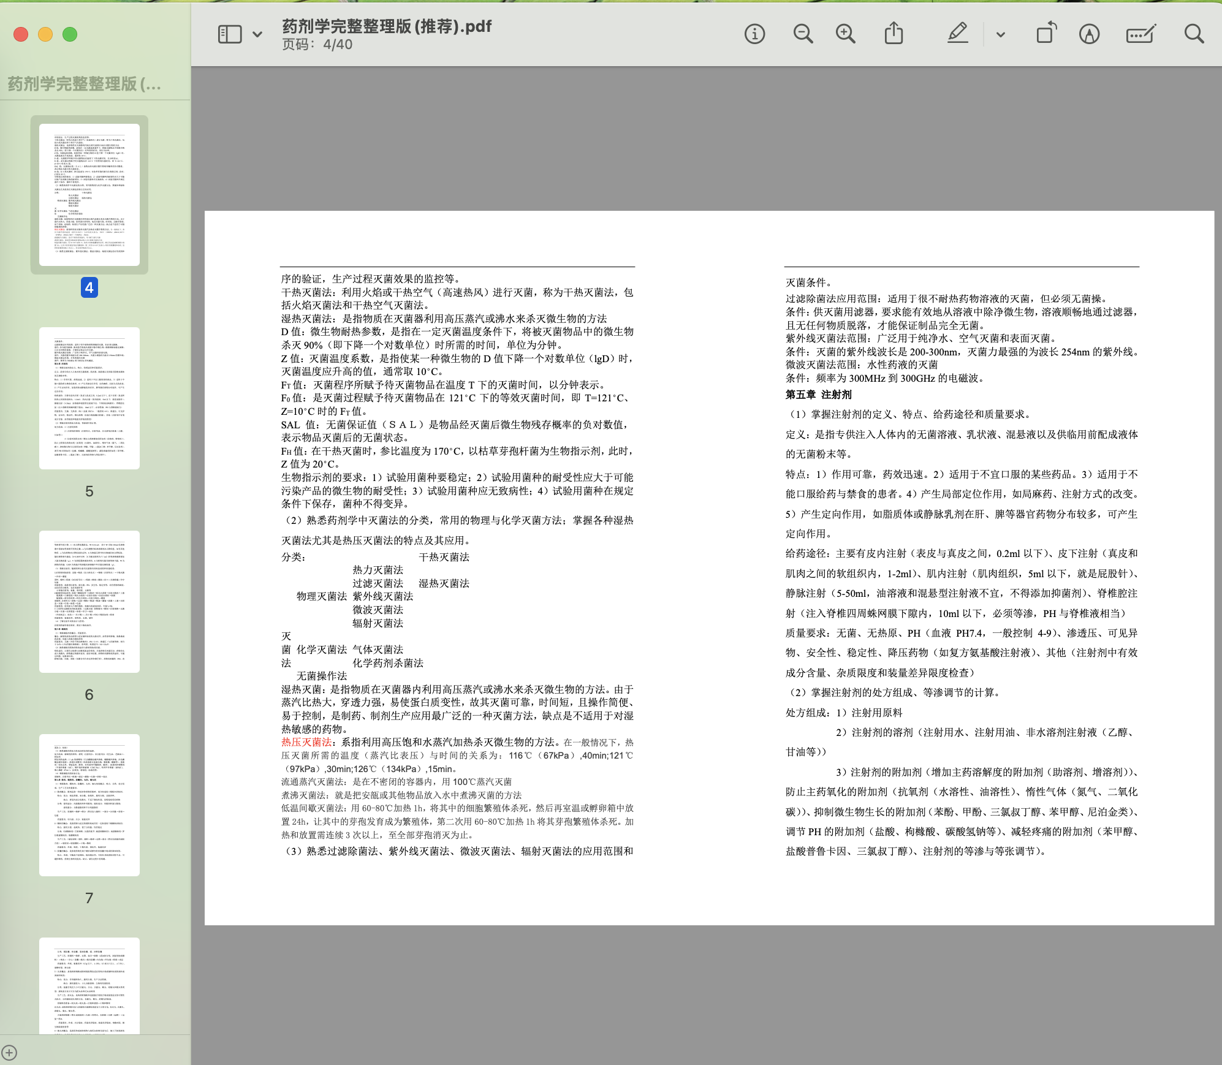Click the sidebar document title header

pyautogui.click(x=85, y=84)
